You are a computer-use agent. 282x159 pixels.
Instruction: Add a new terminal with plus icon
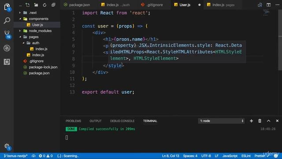(x=251, y=121)
